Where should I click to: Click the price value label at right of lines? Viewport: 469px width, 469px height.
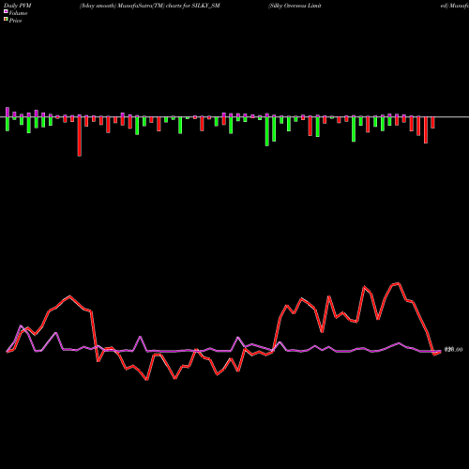(x=453, y=350)
